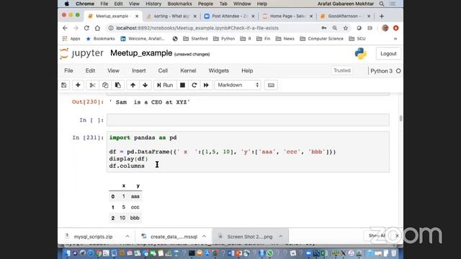Open the Cell menu
The width and height of the screenshot is (461, 259).
pyautogui.click(x=163, y=71)
